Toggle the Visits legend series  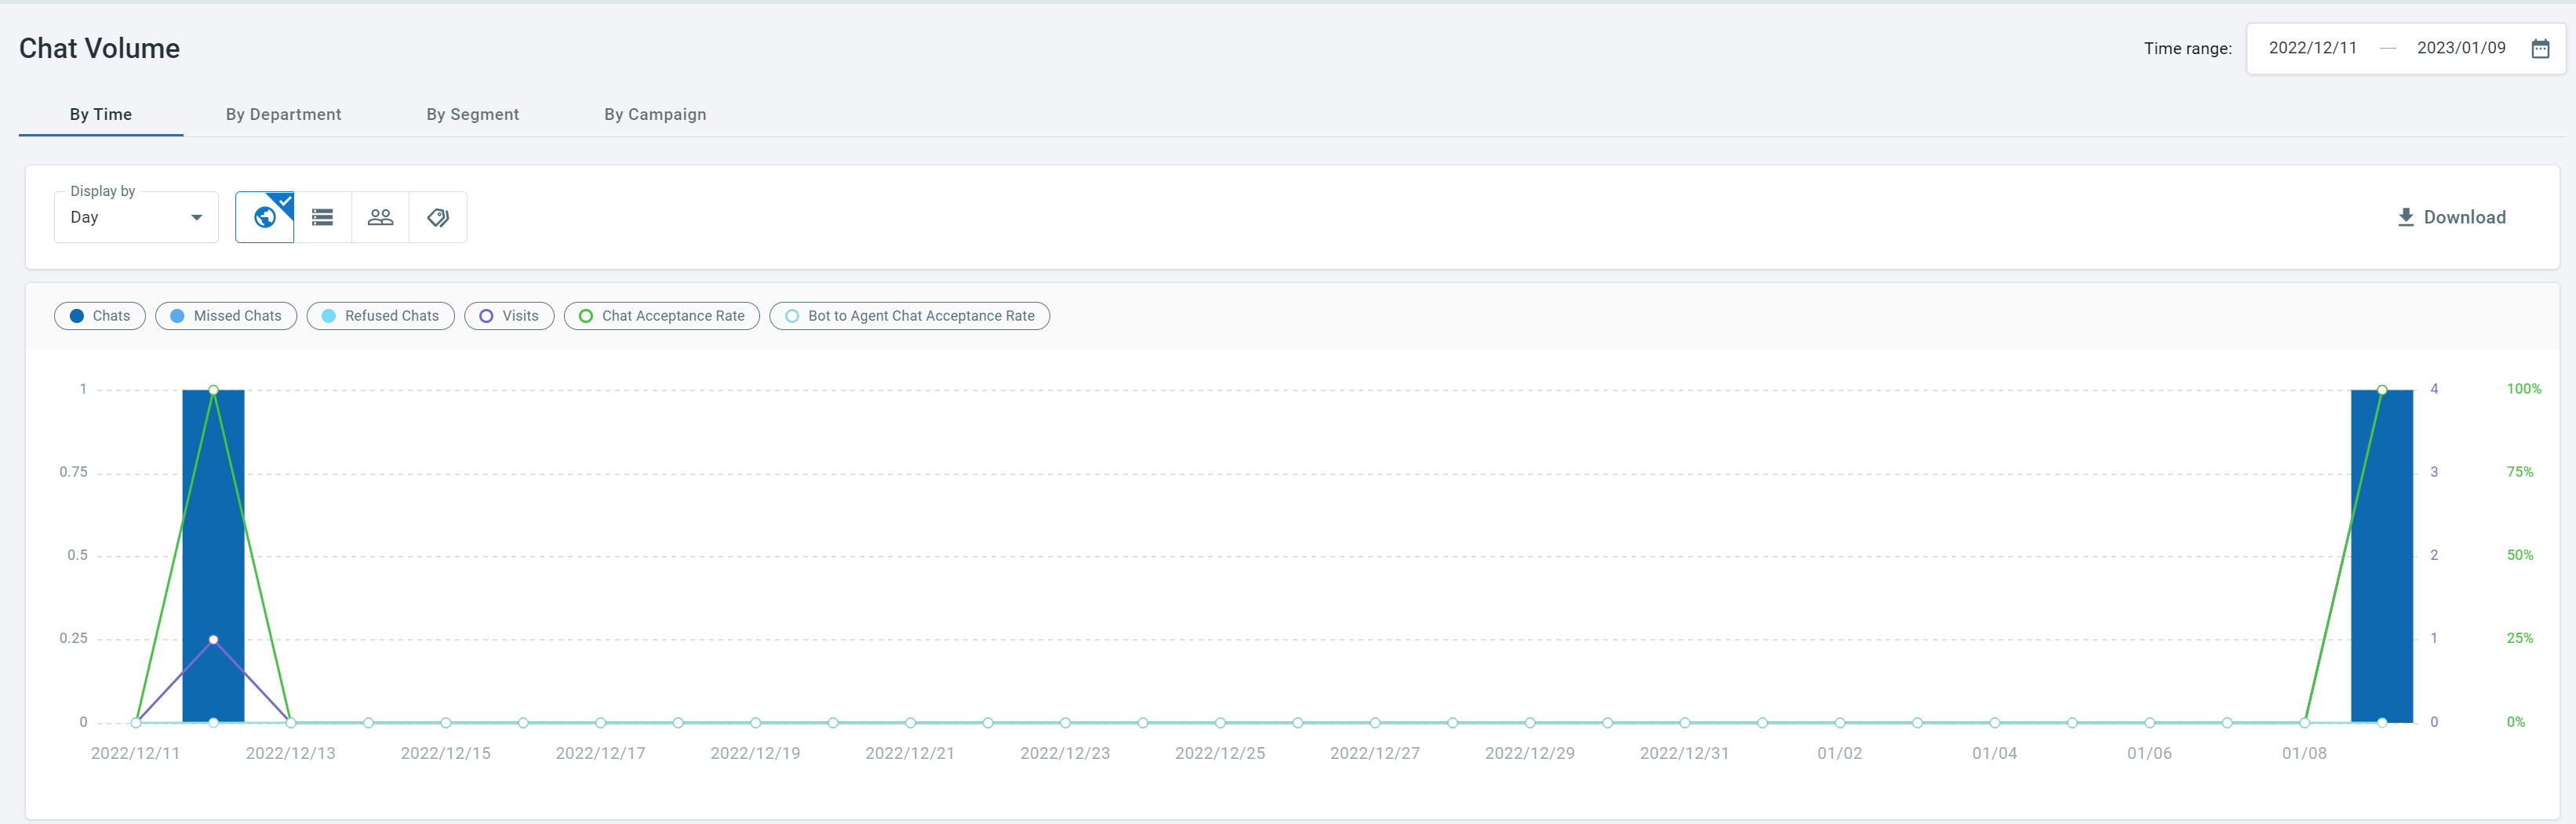[509, 316]
